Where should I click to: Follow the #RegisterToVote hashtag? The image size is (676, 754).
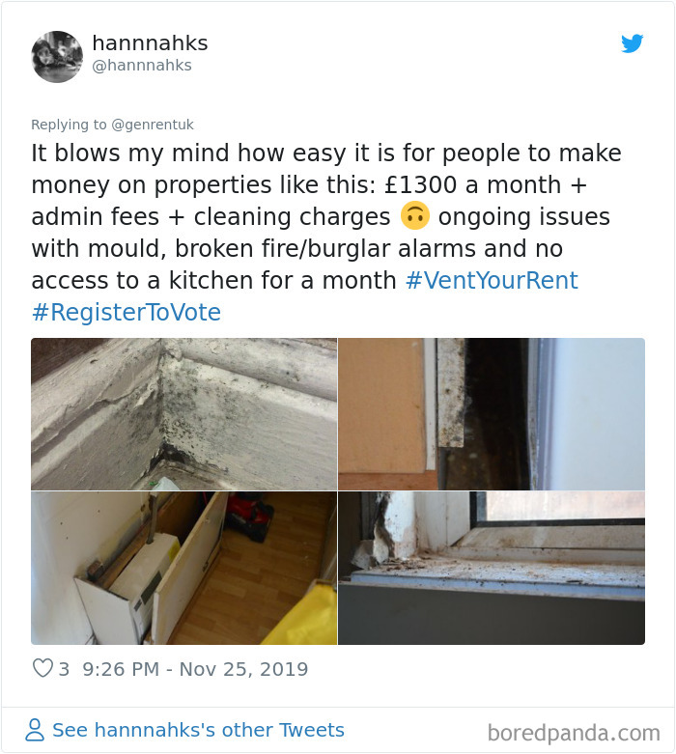click(x=127, y=312)
